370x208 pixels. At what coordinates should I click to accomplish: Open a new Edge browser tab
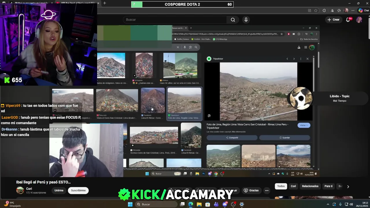[104, 3]
